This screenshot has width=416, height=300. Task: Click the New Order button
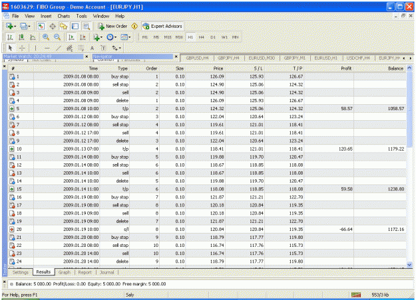(112, 26)
